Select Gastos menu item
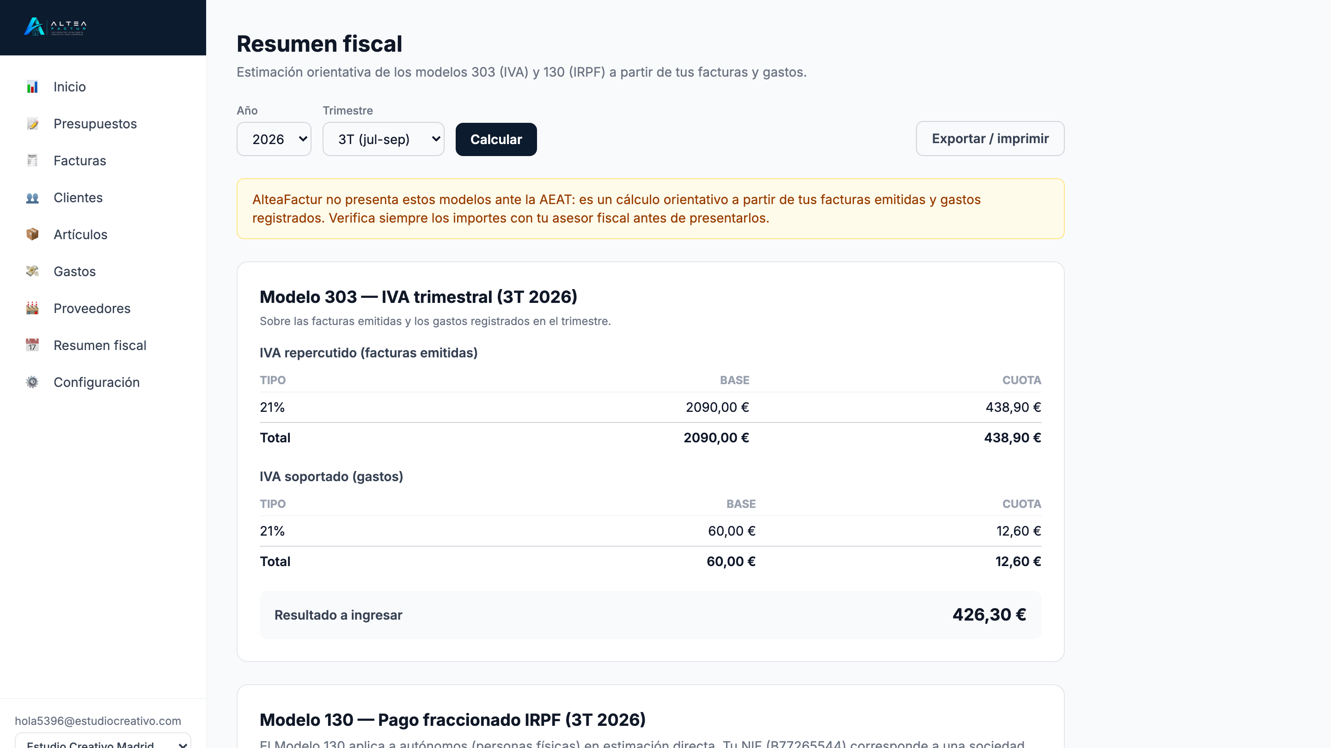 (x=74, y=271)
